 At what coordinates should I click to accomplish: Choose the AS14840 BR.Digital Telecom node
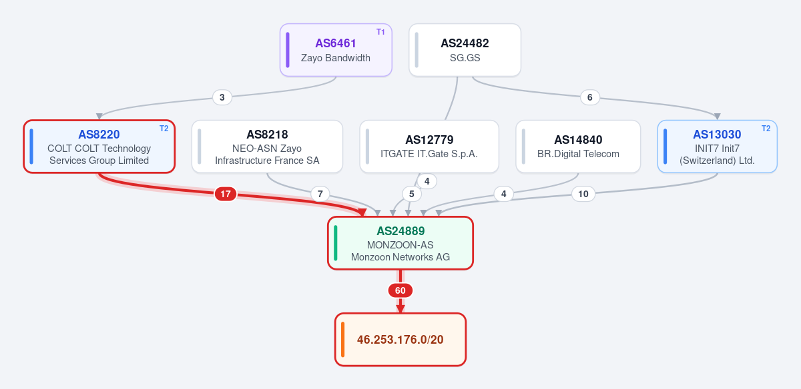click(578, 147)
